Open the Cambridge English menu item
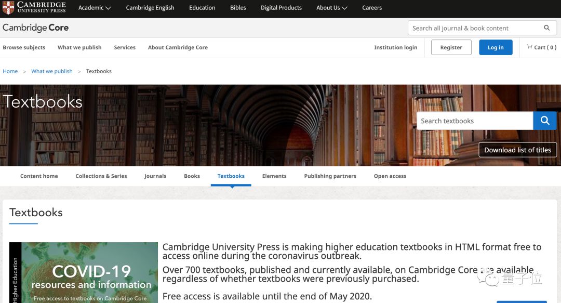This screenshot has width=561, height=303. pyautogui.click(x=150, y=8)
